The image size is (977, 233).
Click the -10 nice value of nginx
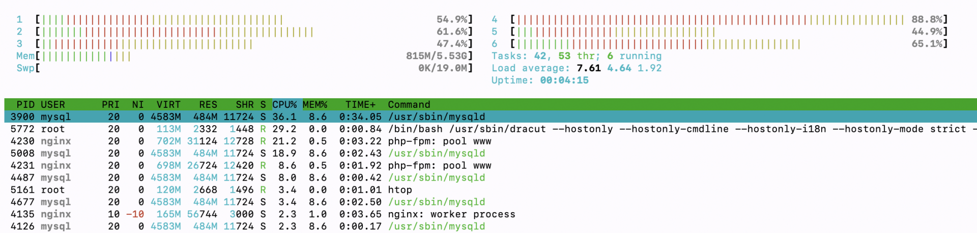(135, 214)
